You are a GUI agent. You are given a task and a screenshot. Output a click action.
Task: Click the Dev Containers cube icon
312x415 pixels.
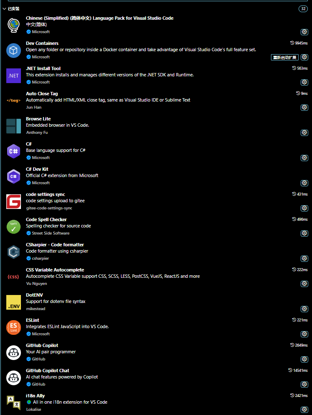pos(13,50)
